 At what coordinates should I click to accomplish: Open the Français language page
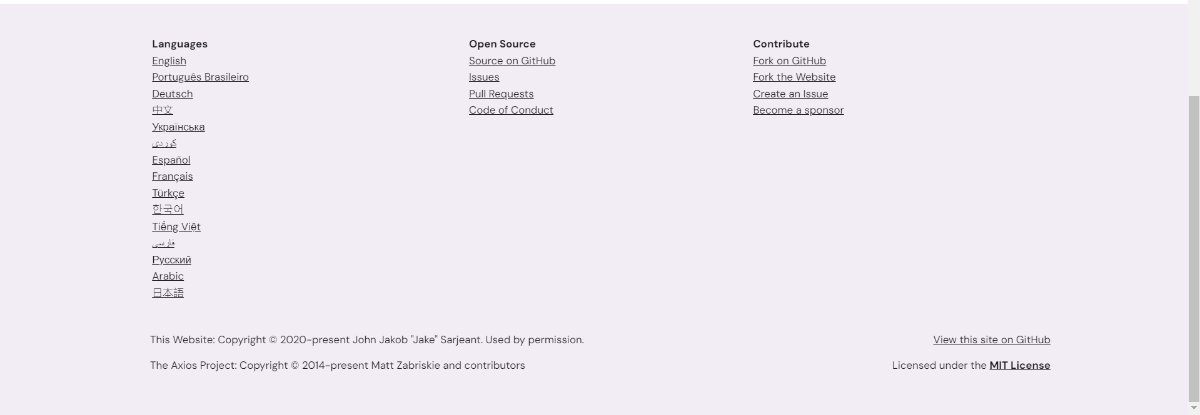tap(172, 177)
